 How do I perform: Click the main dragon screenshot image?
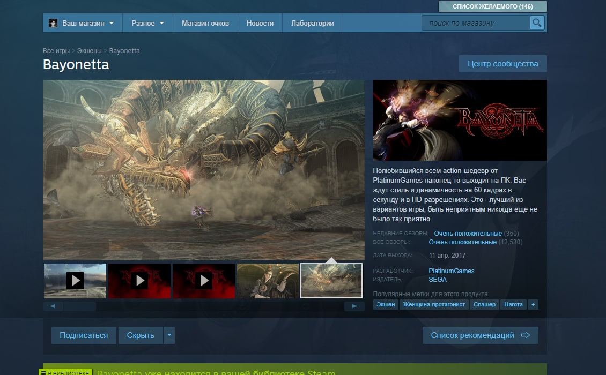(x=204, y=170)
